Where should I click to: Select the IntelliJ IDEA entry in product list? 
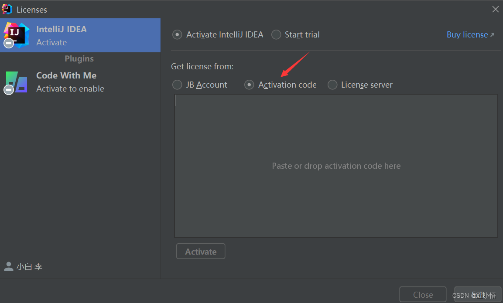click(80, 35)
